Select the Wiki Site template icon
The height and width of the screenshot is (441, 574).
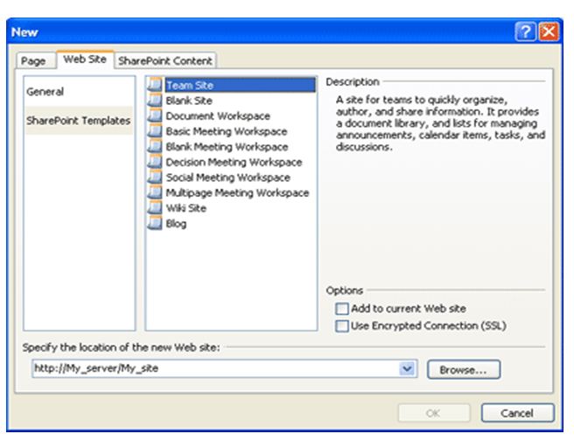coord(156,208)
